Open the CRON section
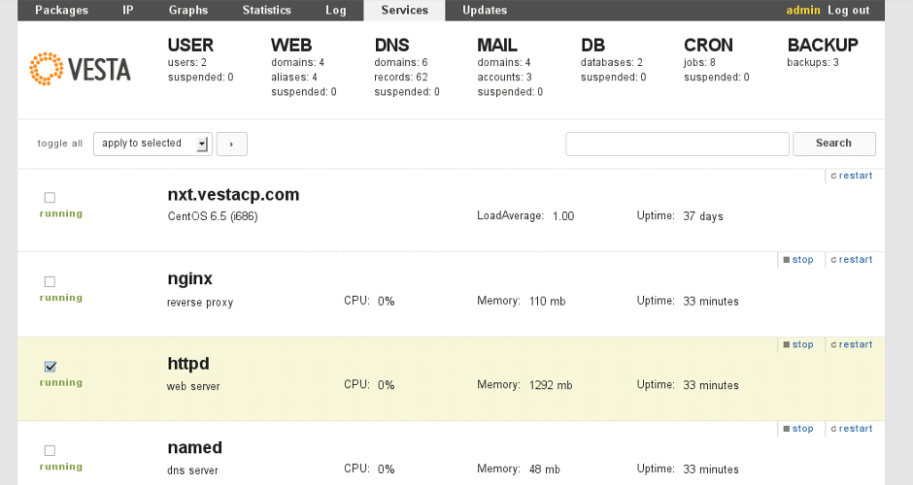Viewport: 913px width, 485px height. 709,45
